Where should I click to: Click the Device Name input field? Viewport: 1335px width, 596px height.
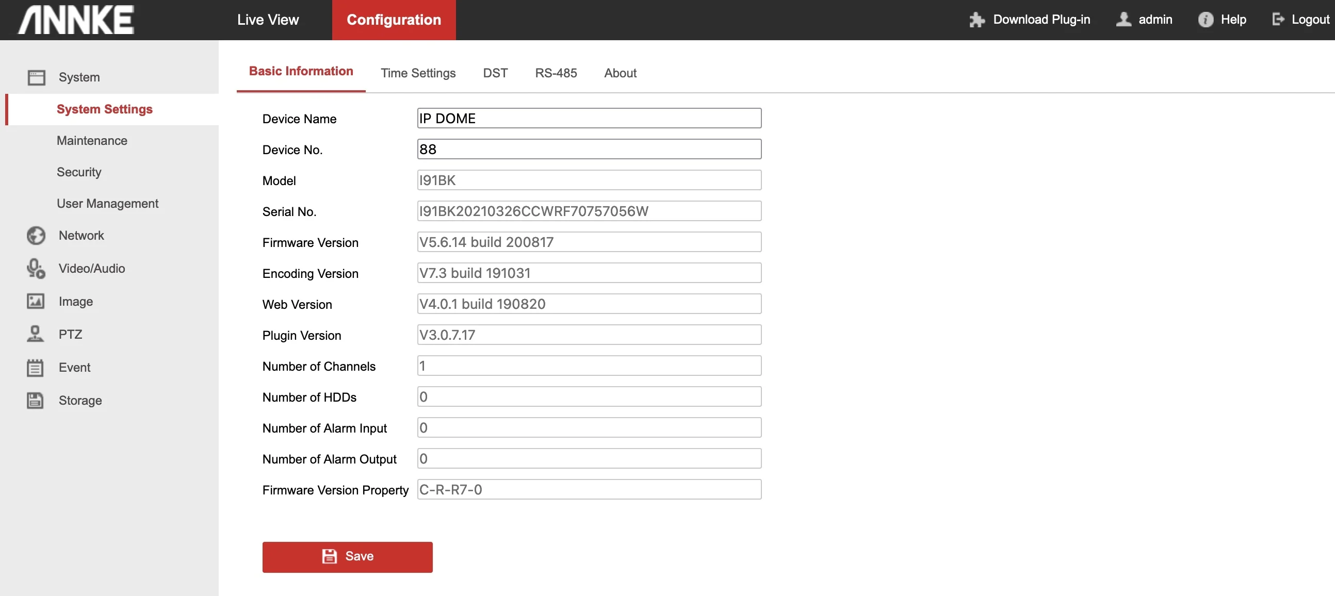(x=589, y=119)
